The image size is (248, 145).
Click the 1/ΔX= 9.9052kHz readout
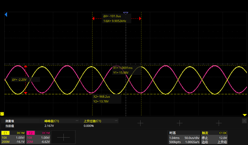coord(115,21)
